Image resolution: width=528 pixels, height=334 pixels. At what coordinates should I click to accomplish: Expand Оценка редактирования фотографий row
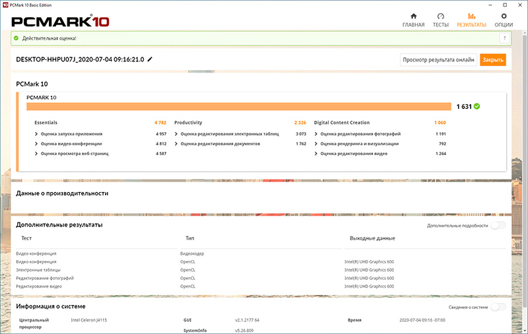click(x=360, y=133)
